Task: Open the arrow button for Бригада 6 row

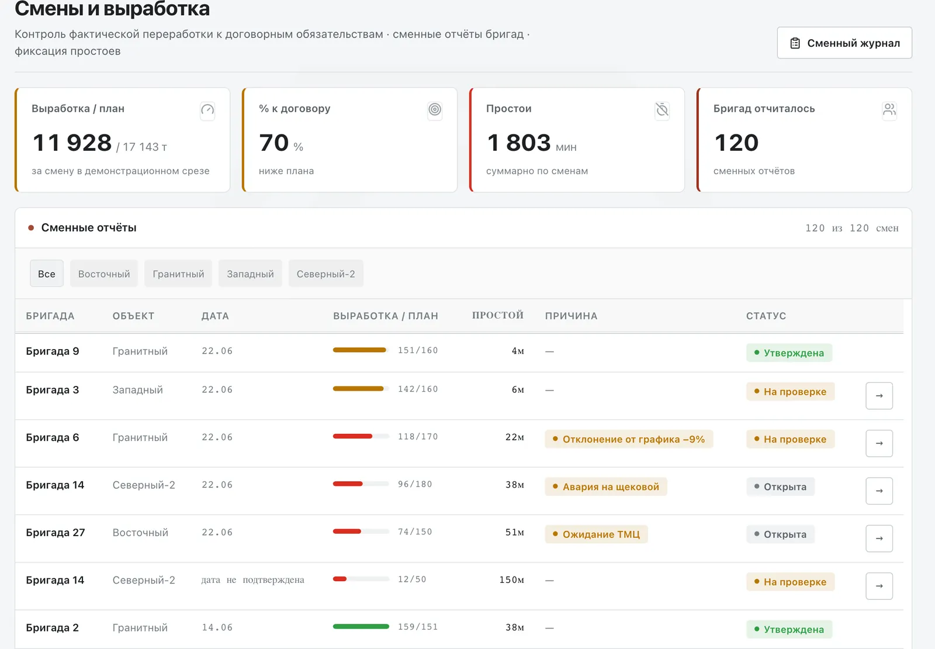Action: [x=879, y=443]
